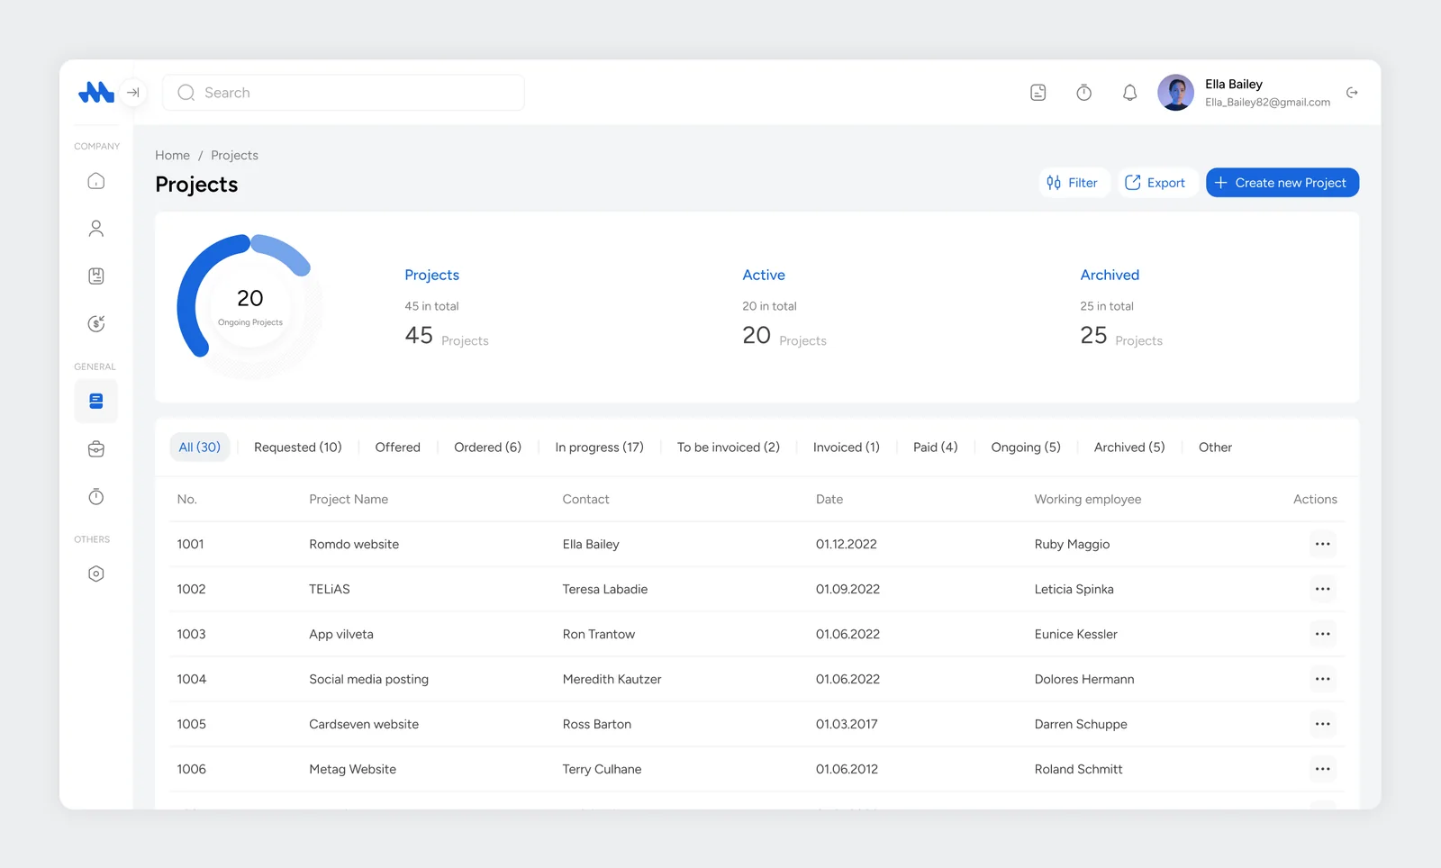The width and height of the screenshot is (1441, 868).
Task: Go to Home breadcrumb link
Action: point(172,155)
